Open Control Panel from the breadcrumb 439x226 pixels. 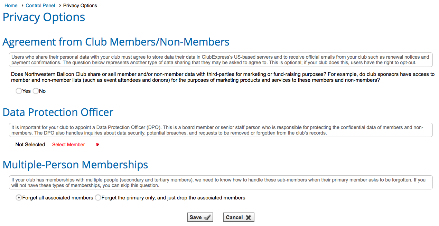tap(40, 6)
